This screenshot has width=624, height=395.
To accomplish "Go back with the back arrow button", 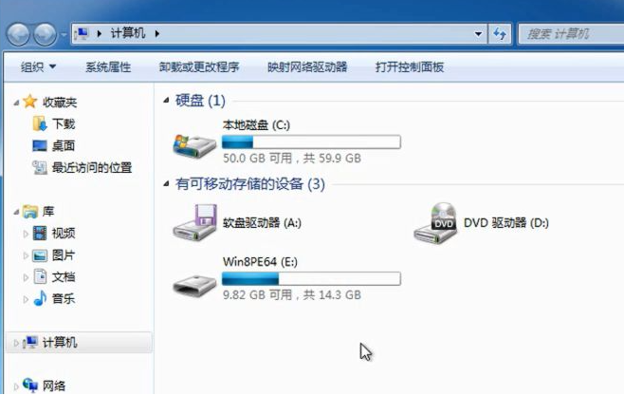I will point(18,34).
